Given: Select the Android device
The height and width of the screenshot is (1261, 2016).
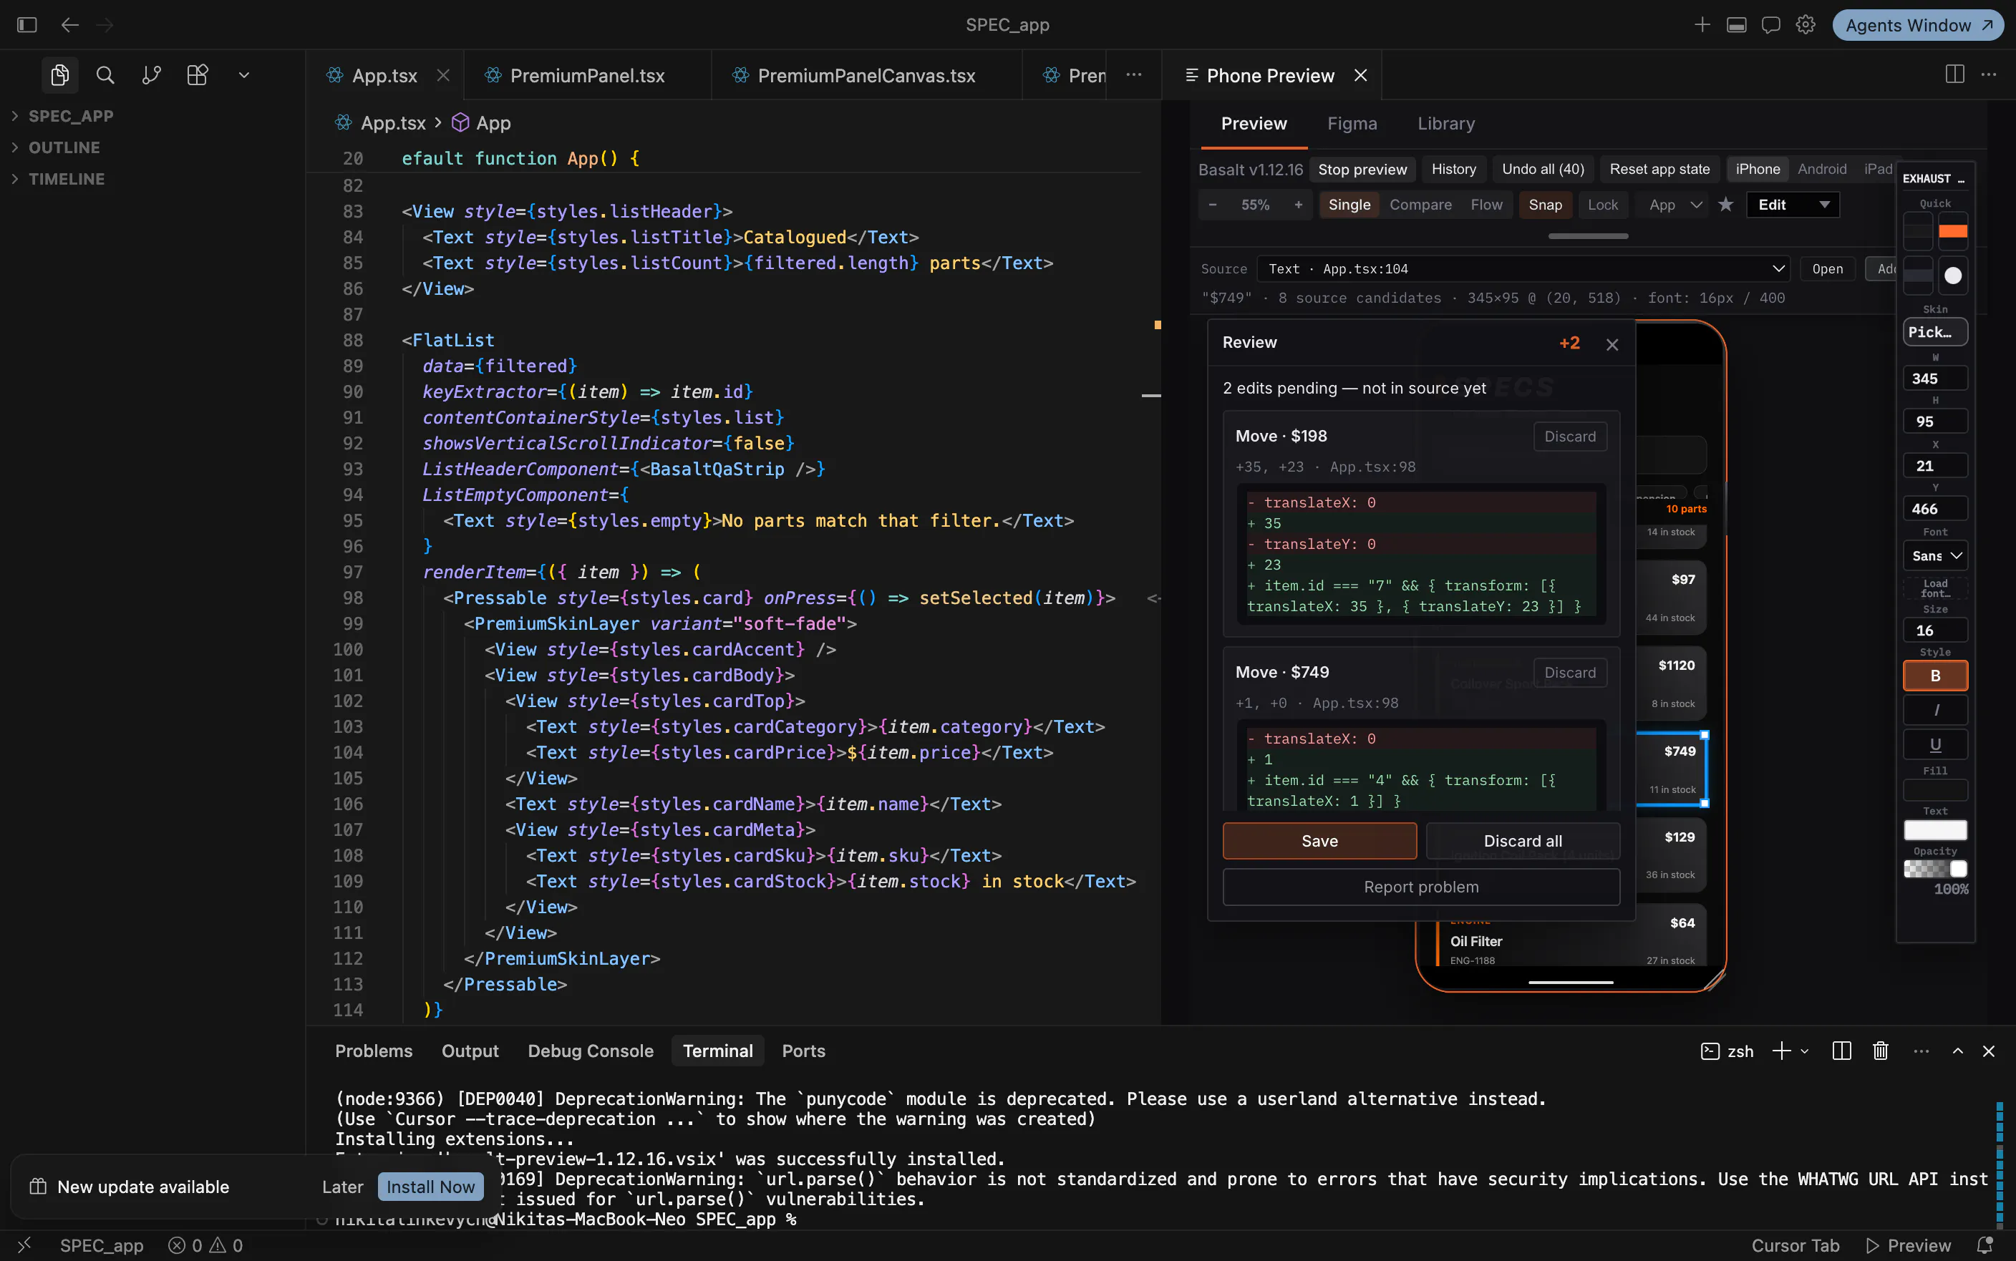Looking at the screenshot, I should tap(1822, 170).
